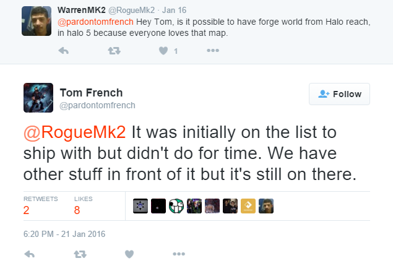This screenshot has width=393, height=279.
Task: Retweet Tom French's tweet
Action: 80,254
